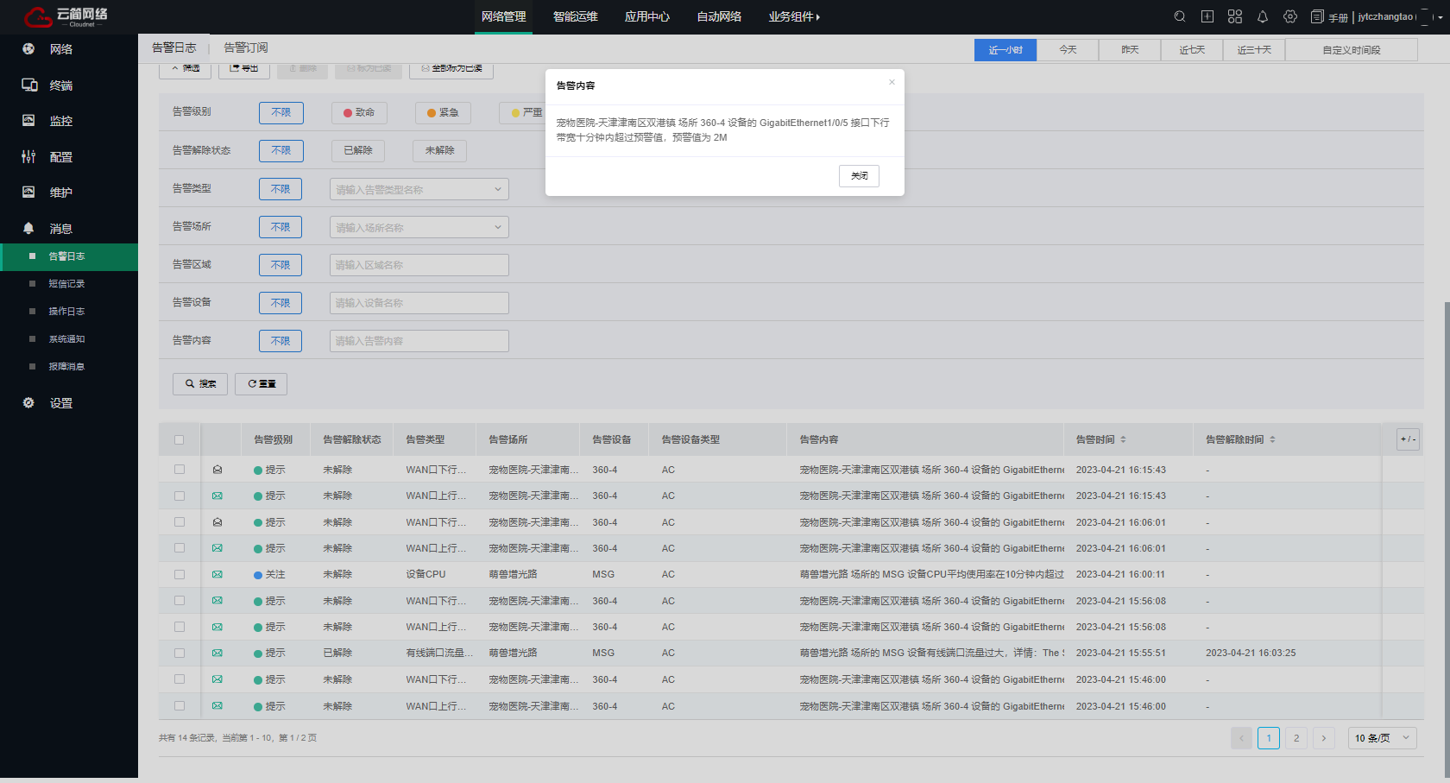The width and height of the screenshot is (1450, 783).
Task: Select the 近七天 time range tab
Action: point(1192,50)
